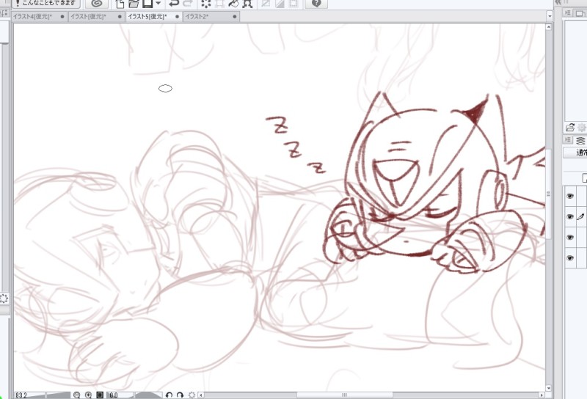Image resolution: width=587 pixels, height=399 pixels.
Task: Click the gear icon below navigator panel
Action: tap(582, 128)
